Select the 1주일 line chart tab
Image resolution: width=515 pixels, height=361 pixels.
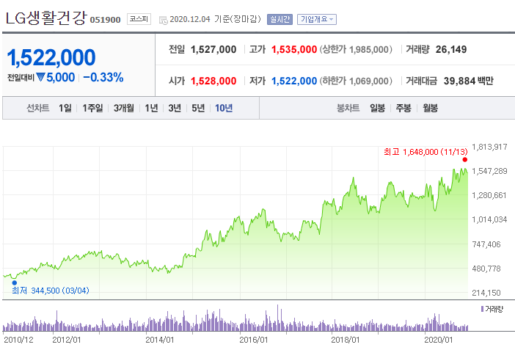pyautogui.click(x=92, y=108)
